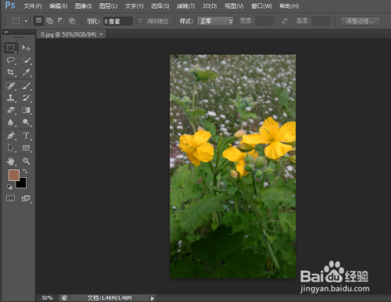The width and height of the screenshot is (391, 302).
Task: Open the 编辑(E) menu
Action: [58, 6]
